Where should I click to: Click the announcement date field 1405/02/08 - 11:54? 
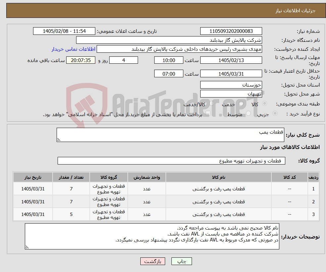(64, 31)
